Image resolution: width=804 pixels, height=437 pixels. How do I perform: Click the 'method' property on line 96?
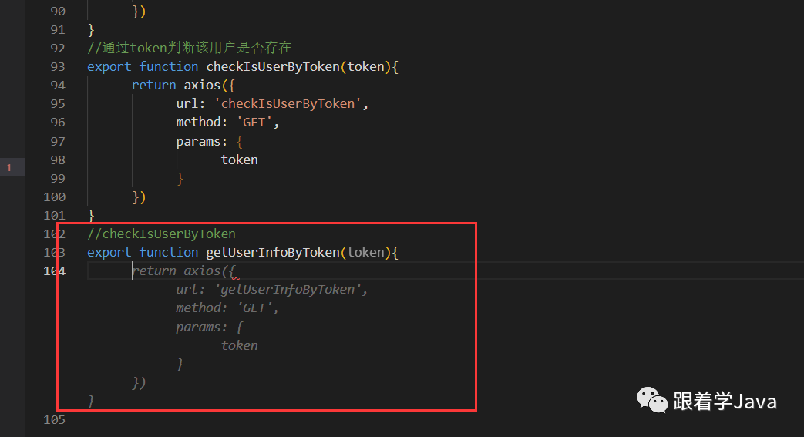click(198, 122)
